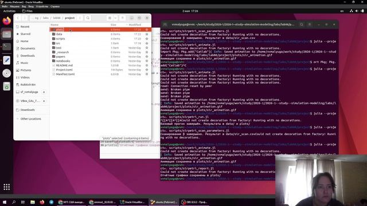Click the search icon in Files toolbar

88,18
